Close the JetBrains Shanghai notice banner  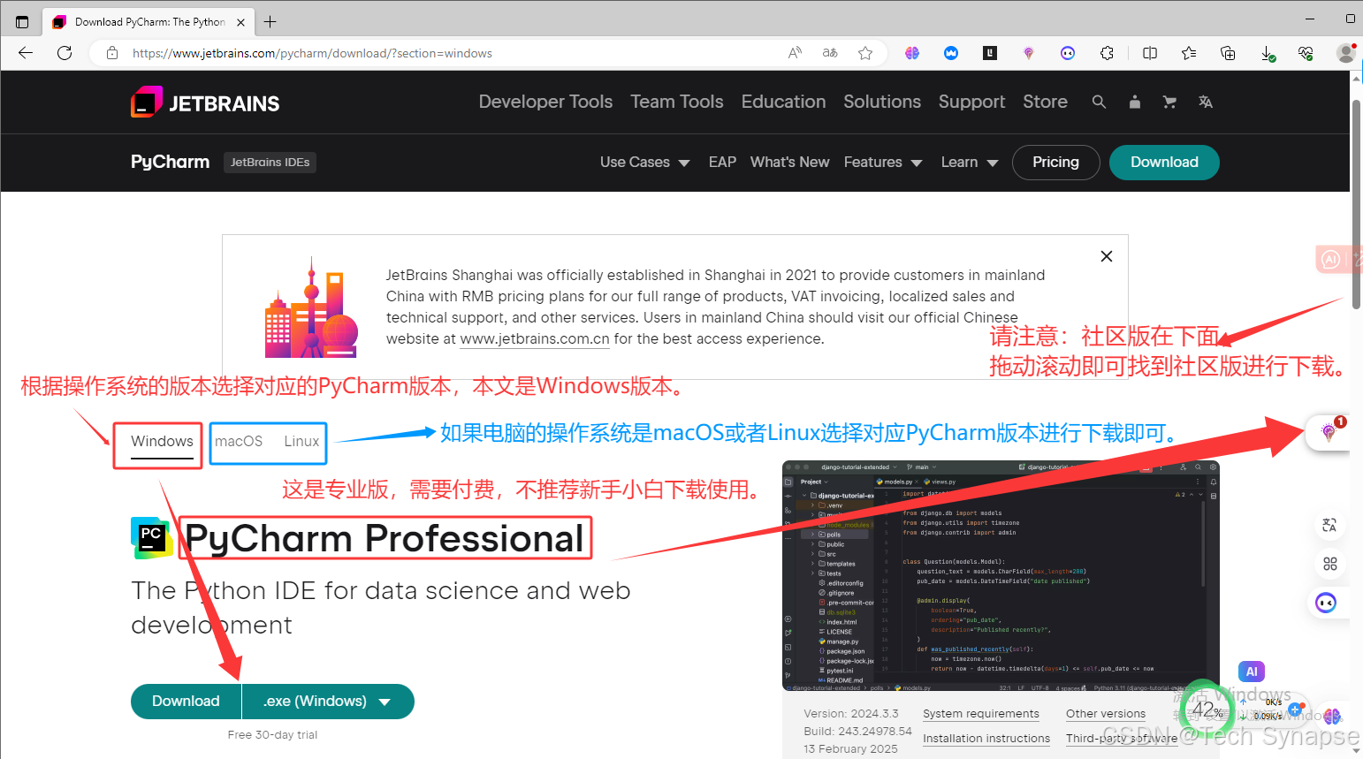pos(1107,256)
